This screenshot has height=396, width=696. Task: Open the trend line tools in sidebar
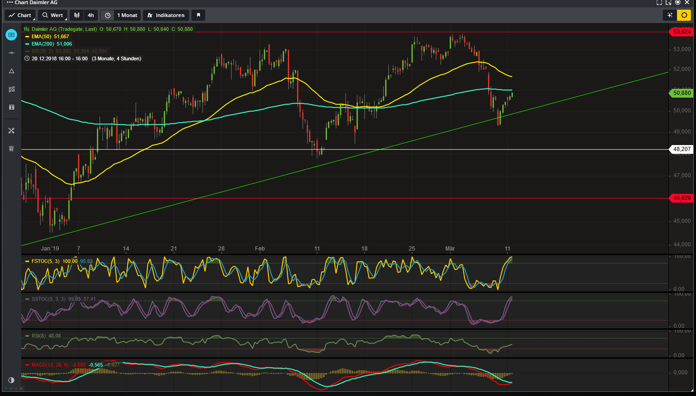click(x=12, y=89)
